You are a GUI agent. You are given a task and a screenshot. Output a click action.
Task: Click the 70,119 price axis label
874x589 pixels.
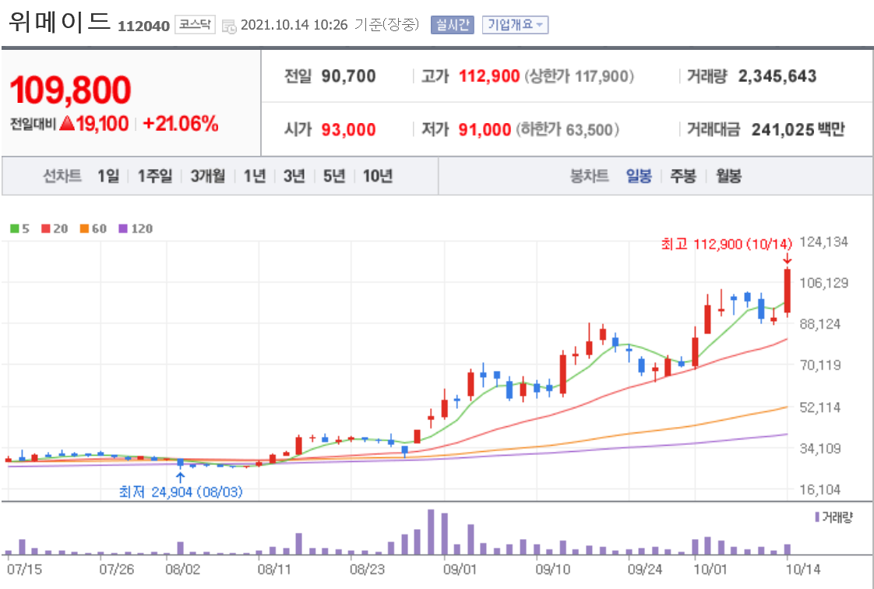pyautogui.click(x=820, y=365)
